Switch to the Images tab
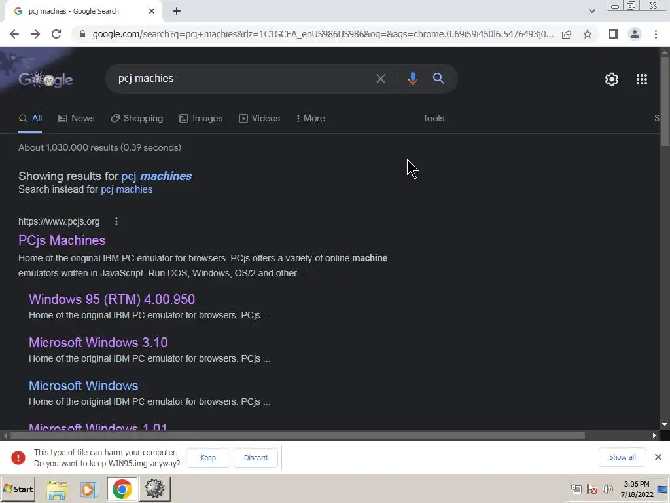Viewport: 670px width, 503px height. click(x=201, y=119)
